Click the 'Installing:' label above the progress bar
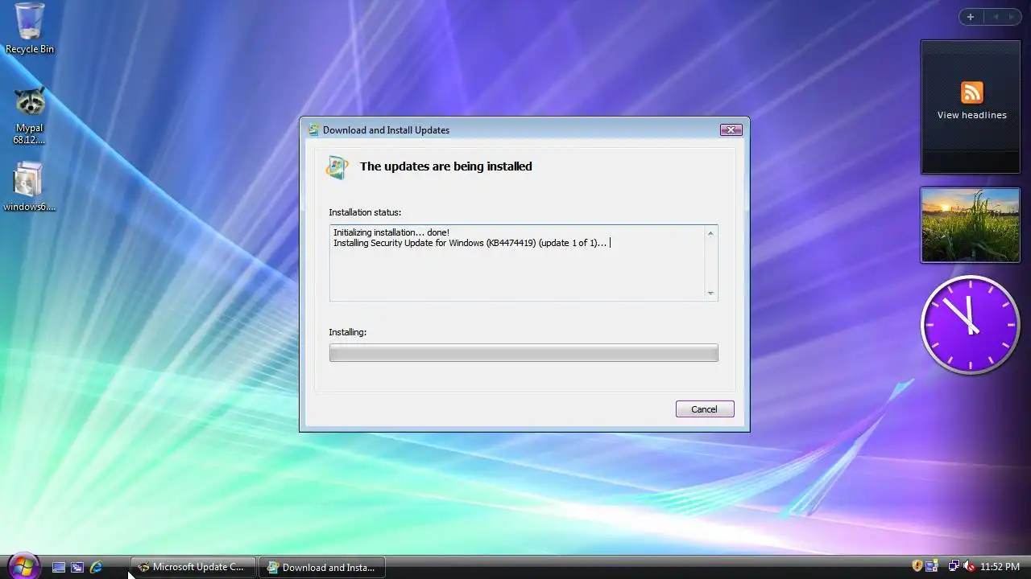 (x=347, y=332)
